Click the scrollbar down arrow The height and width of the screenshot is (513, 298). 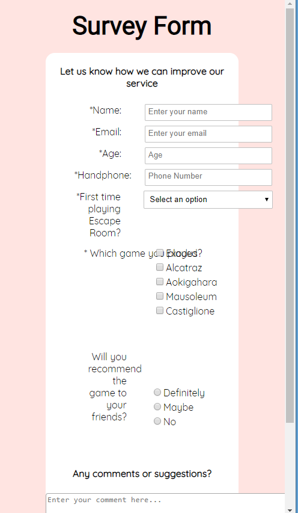[x=290, y=509]
